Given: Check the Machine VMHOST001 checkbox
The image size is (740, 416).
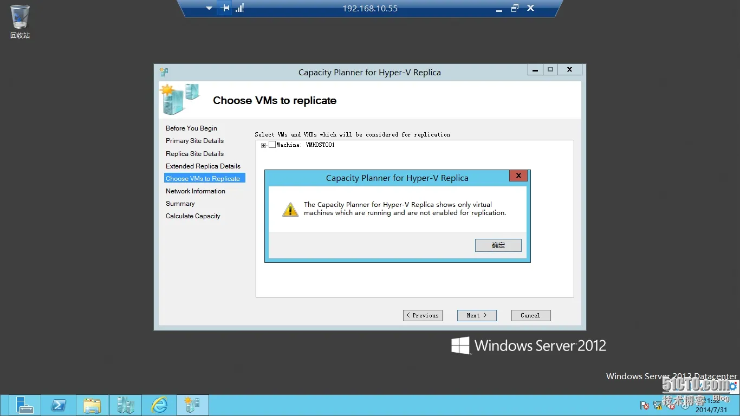Looking at the screenshot, I should [272, 145].
